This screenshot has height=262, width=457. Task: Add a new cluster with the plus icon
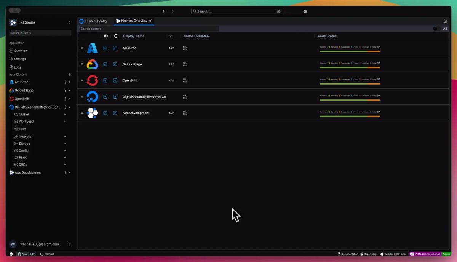pyautogui.click(x=69, y=75)
